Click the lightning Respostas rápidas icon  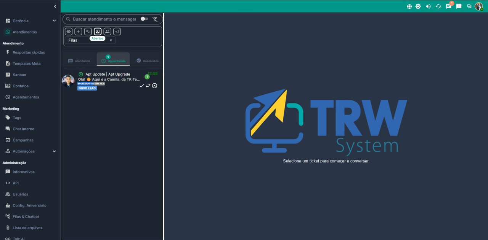[x=8, y=52]
